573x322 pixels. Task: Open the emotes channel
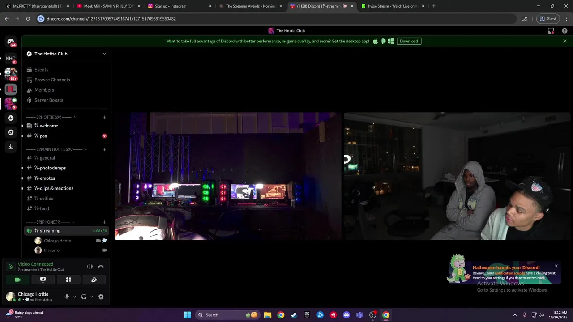[66, 178]
